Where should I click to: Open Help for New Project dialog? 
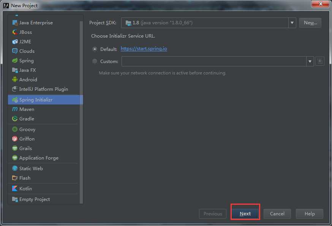pyautogui.click(x=310, y=214)
